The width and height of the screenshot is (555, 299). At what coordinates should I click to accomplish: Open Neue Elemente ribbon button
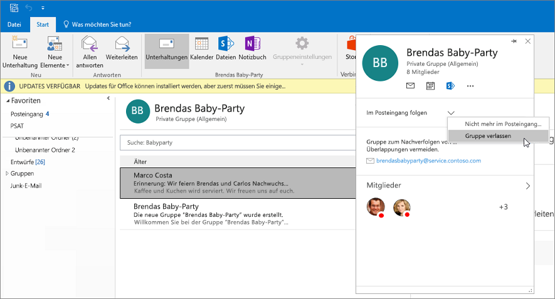[x=55, y=52]
